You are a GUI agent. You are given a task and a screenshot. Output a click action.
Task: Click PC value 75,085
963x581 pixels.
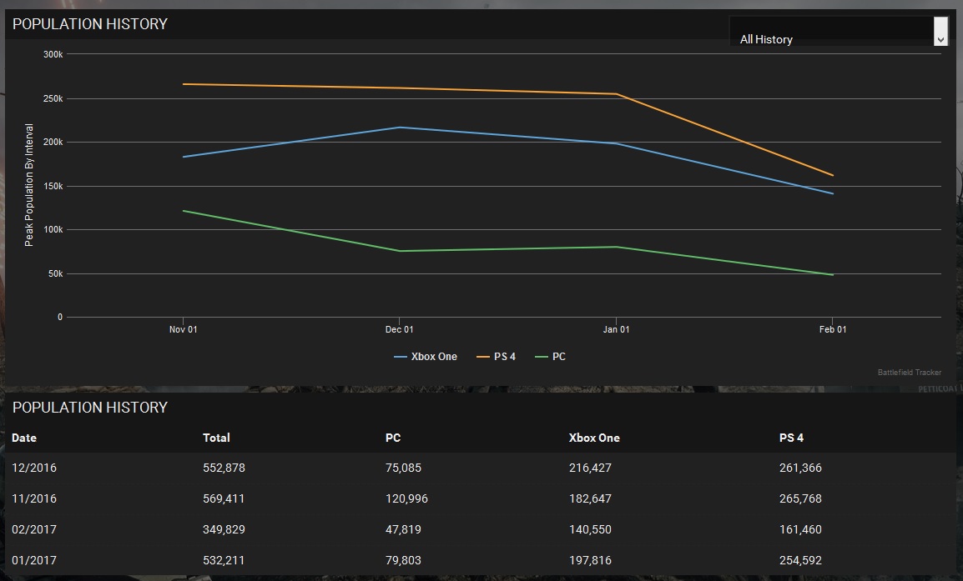coord(404,468)
